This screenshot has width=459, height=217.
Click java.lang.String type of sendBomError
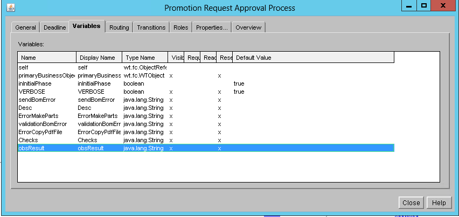click(x=143, y=100)
